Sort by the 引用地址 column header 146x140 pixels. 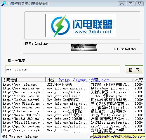tap(24, 80)
